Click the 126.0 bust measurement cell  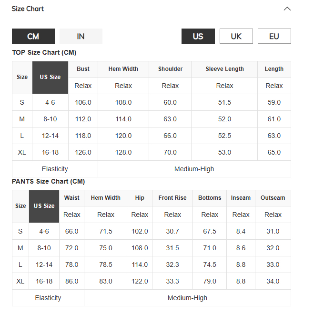(83, 152)
